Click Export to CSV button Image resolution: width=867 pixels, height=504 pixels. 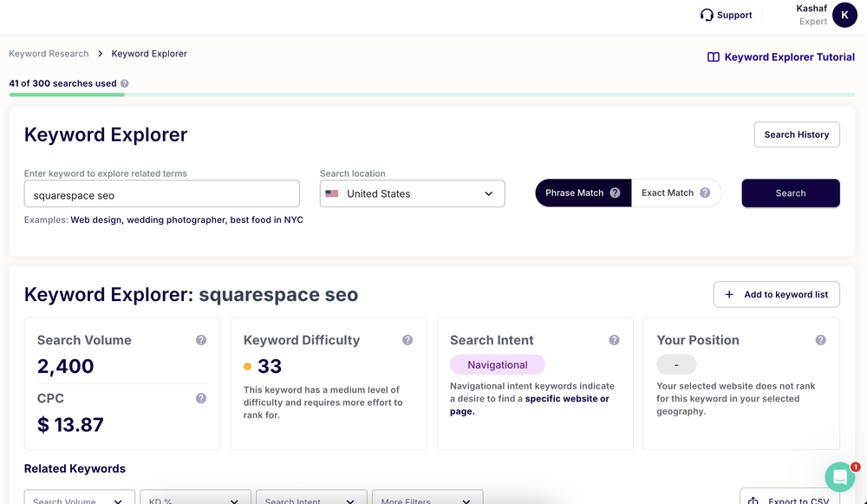point(790,497)
